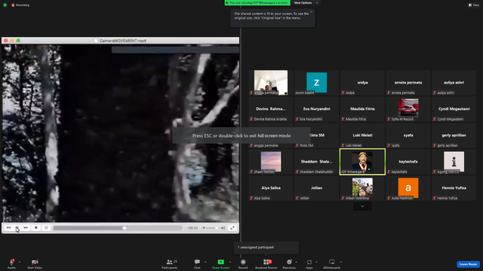Select the Syifa Al-Rasyid car thumbnail tile

(408, 109)
